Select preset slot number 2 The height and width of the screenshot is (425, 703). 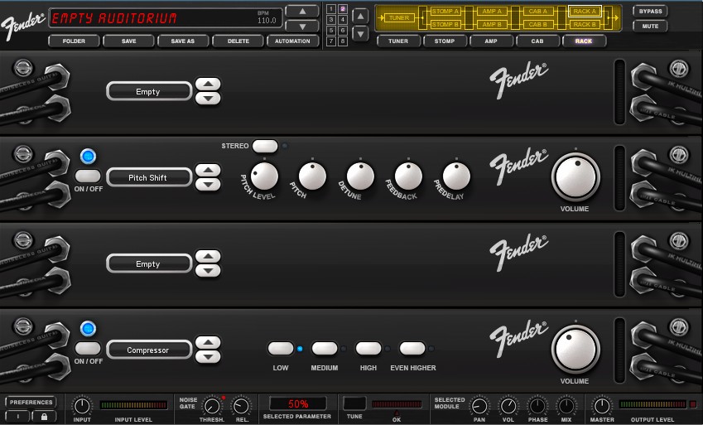tap(343, 9)
